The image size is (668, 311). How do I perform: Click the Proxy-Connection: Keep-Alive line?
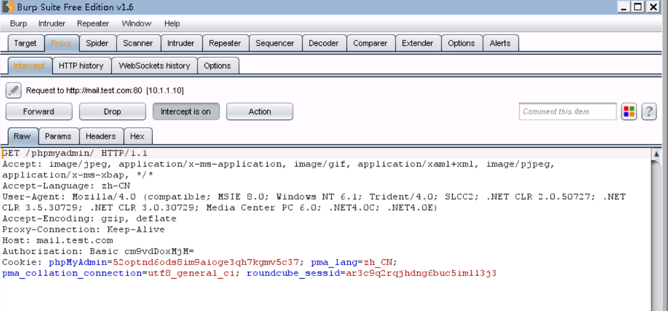84,230
